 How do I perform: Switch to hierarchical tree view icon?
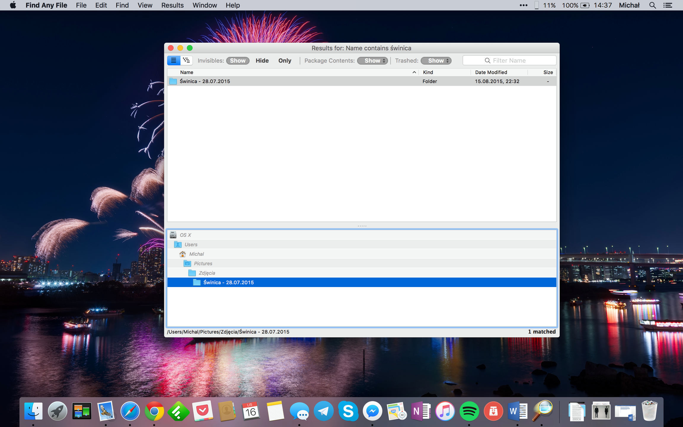186,60
